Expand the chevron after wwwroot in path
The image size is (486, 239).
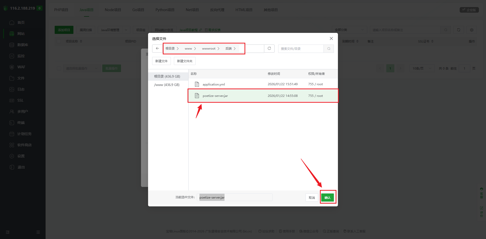[218, 49]
